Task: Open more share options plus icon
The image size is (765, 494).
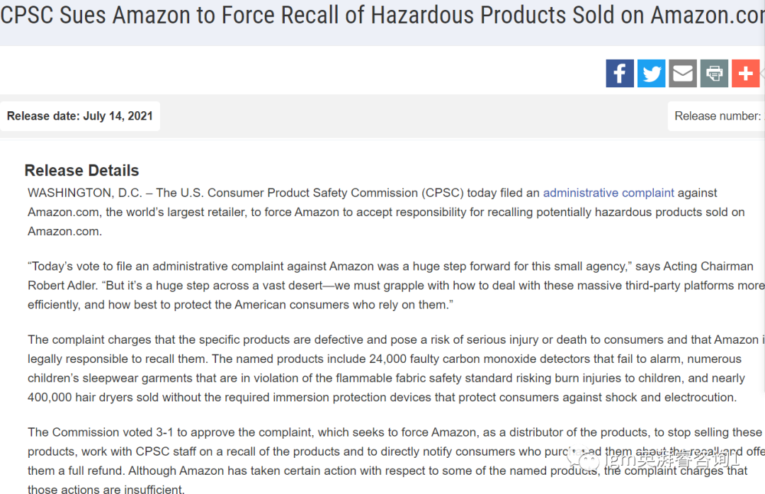Action: 745,74
